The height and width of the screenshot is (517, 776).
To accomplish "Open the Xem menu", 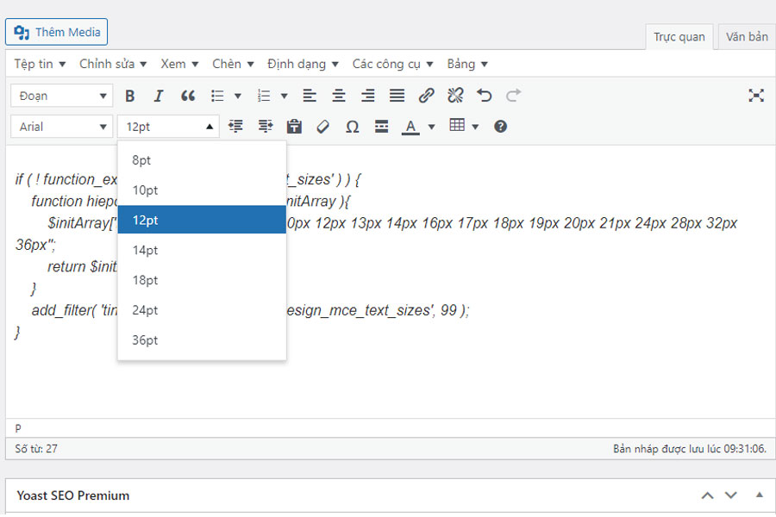I will click(179, 64).
